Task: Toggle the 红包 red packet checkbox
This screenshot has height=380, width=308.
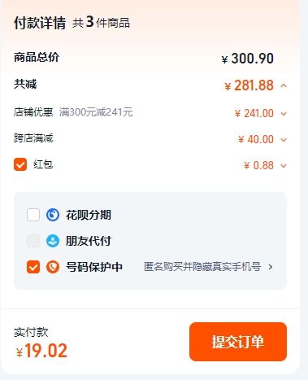Action: 20,164
